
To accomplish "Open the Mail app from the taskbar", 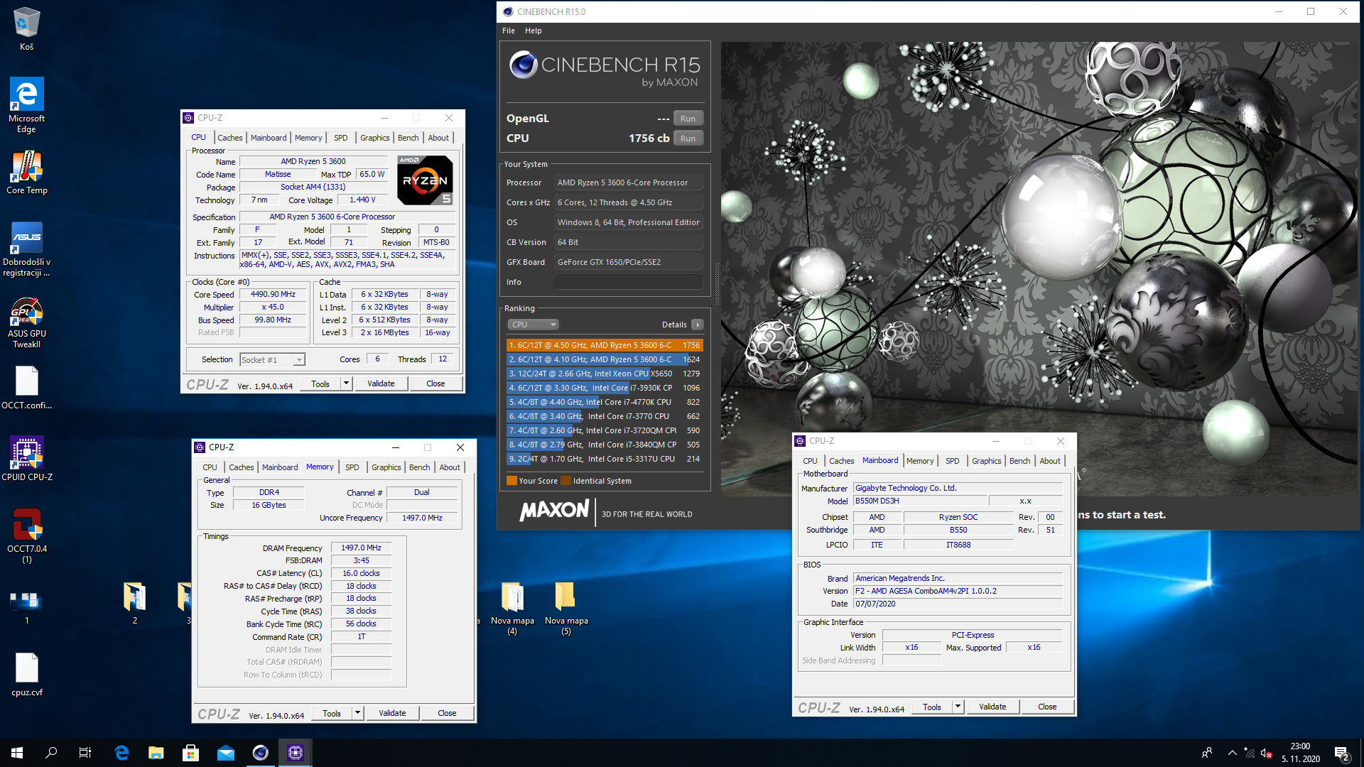I will 226,753.
